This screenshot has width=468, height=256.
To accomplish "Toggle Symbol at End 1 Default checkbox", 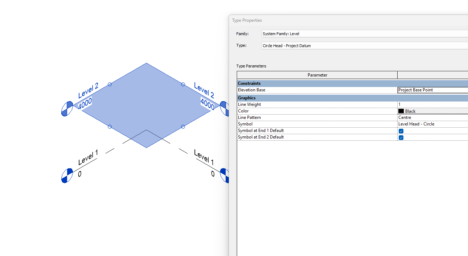I will pyautogui.click(x=401, y=131).
